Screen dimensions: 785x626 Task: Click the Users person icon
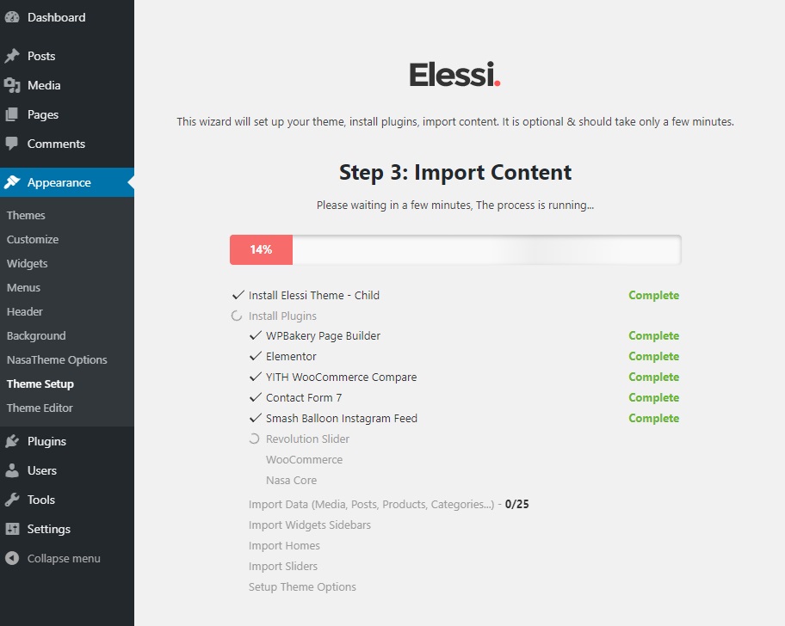[x=12, y=470]
